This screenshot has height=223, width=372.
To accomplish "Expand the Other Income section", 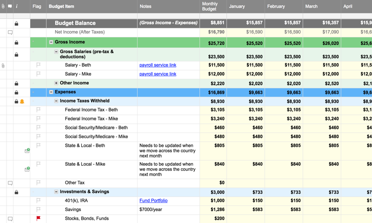I will [56, 83].
